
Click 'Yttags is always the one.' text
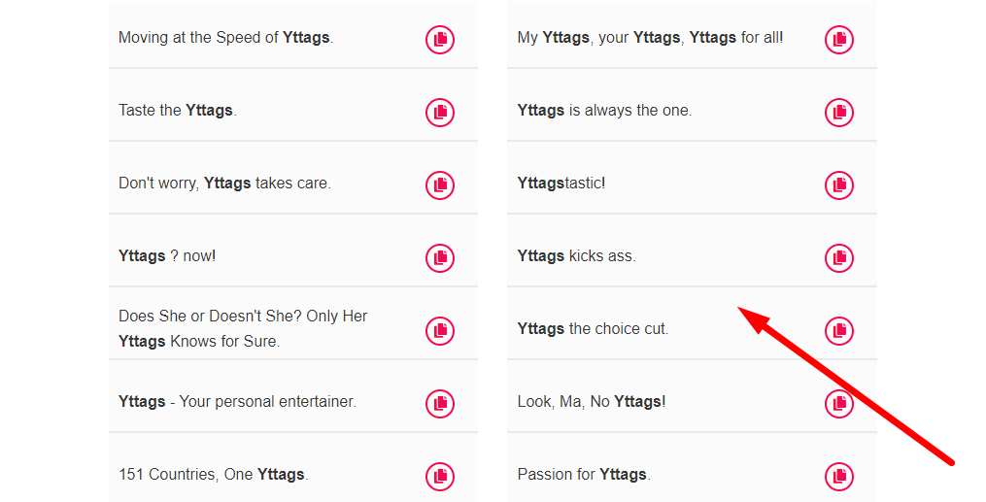click(x=604, y=111)
